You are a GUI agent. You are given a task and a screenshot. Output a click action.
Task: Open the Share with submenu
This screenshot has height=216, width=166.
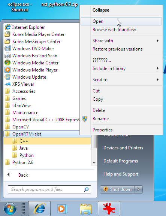click(121, 41)
